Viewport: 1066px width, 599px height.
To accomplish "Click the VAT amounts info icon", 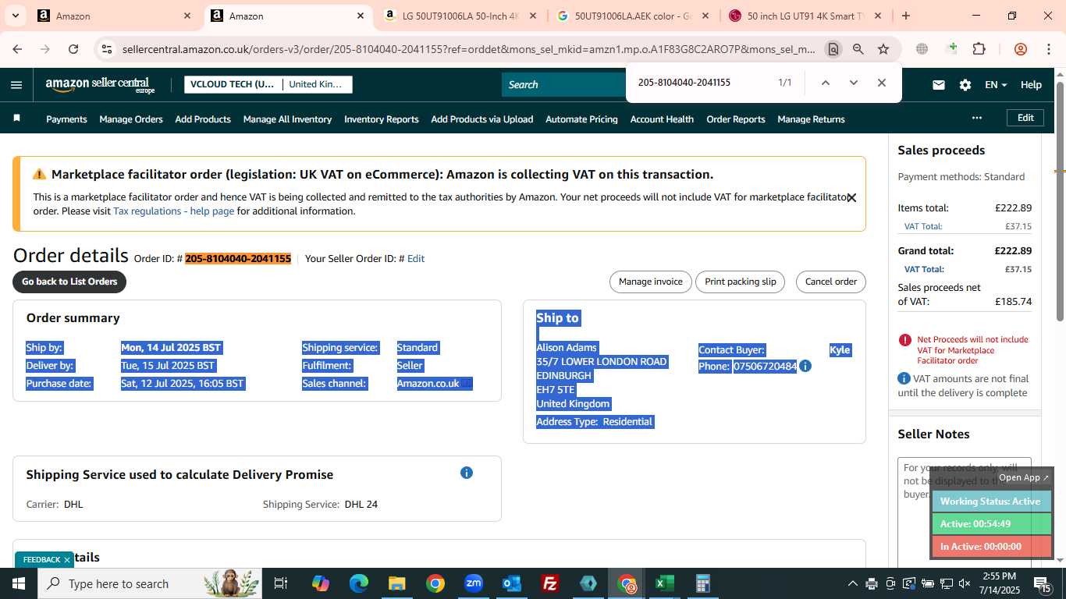I will pyautogui.click(x=904, y=378).
